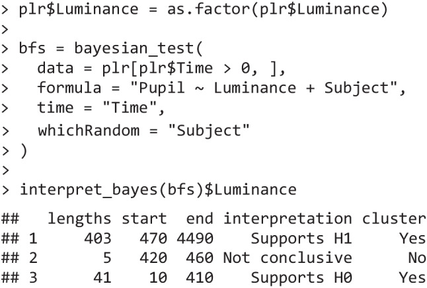Click the cluster column header
The image size is (427, 288).
point(394,219)
